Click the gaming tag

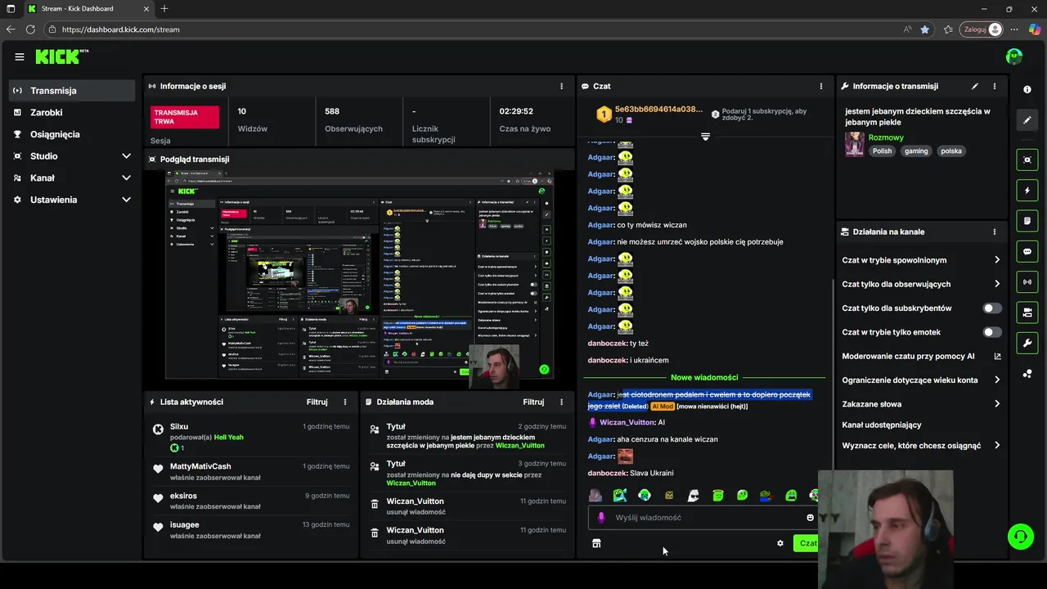(x=916, y=151)
